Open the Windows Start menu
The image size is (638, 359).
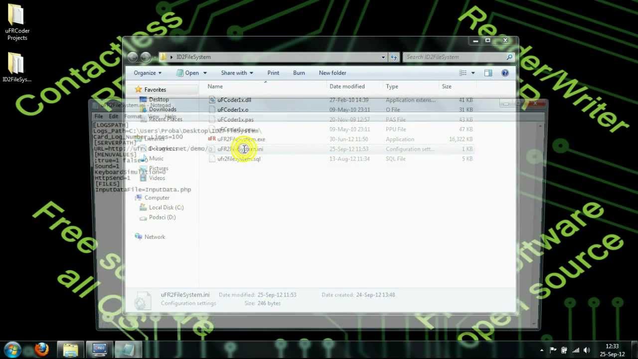click(12, 350)
